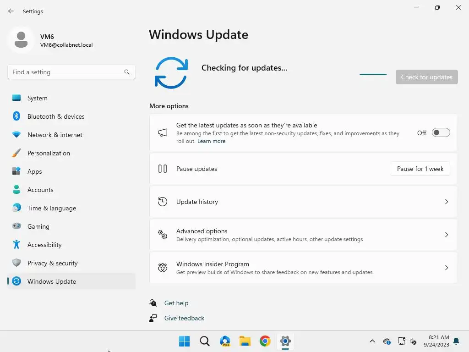Click the Windows Insider Program hearts icon
The height and width of the screenshot is (352, 469).
pos(163,268)
